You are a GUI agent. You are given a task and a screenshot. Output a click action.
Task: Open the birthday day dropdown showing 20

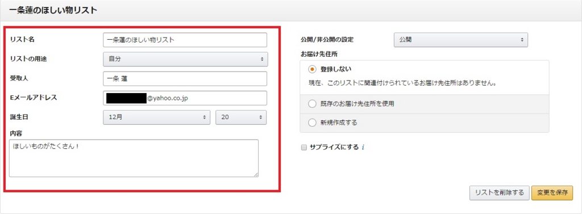(x=241, y=117)
